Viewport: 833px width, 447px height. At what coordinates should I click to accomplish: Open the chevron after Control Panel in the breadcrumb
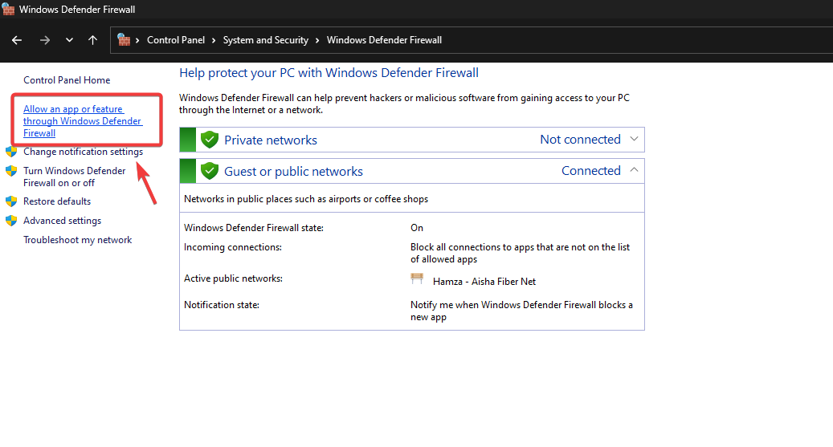(214, 40)
